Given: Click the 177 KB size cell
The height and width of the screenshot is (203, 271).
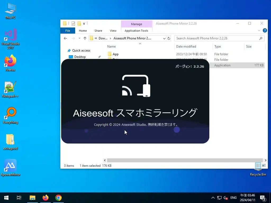Looking at the screenshot, I should (x=259, y=65).
